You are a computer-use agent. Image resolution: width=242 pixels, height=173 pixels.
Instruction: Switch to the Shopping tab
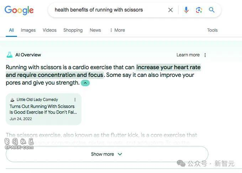coord(73,30)
